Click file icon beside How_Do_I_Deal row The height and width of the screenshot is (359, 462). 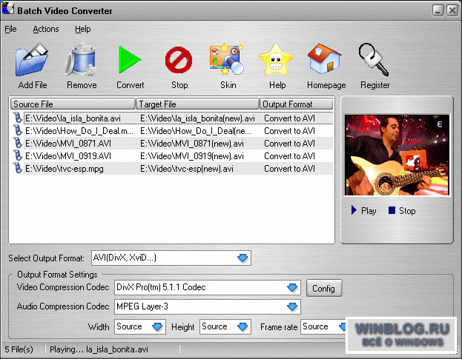click(x=18, y=130)
